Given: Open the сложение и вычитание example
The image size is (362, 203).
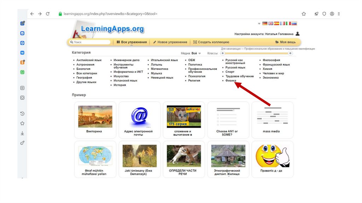Looking at the screenshot, I should 184,120.
